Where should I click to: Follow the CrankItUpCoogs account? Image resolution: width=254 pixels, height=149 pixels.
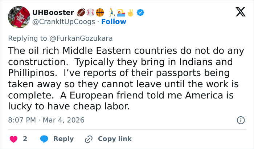pyautogui.click(x=114, y=21)
